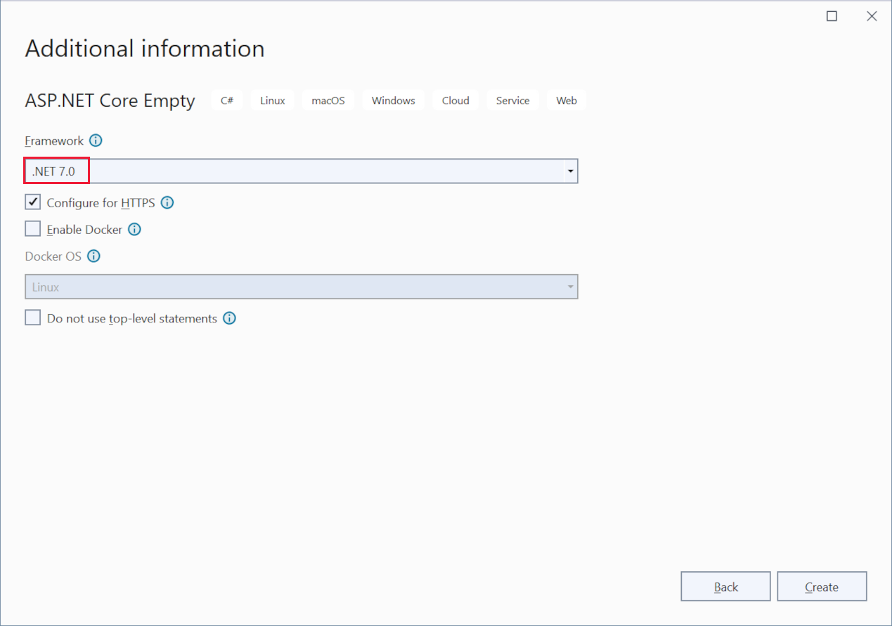Close the Additional information dialog
Screen dimensions: 892x626
(x=872, y=17)
